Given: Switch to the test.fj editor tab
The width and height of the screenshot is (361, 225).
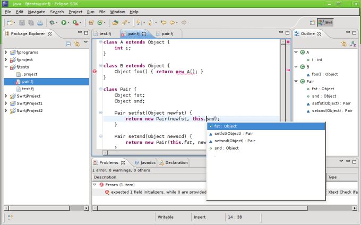Looking at the screenshot, I should [x=105, y=33].
